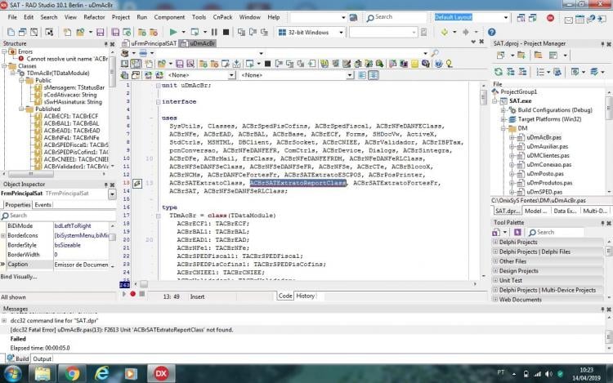Open the dropdown arrow next to the Run button
Viewport: 613px width, 383px height.
(183, 32)
